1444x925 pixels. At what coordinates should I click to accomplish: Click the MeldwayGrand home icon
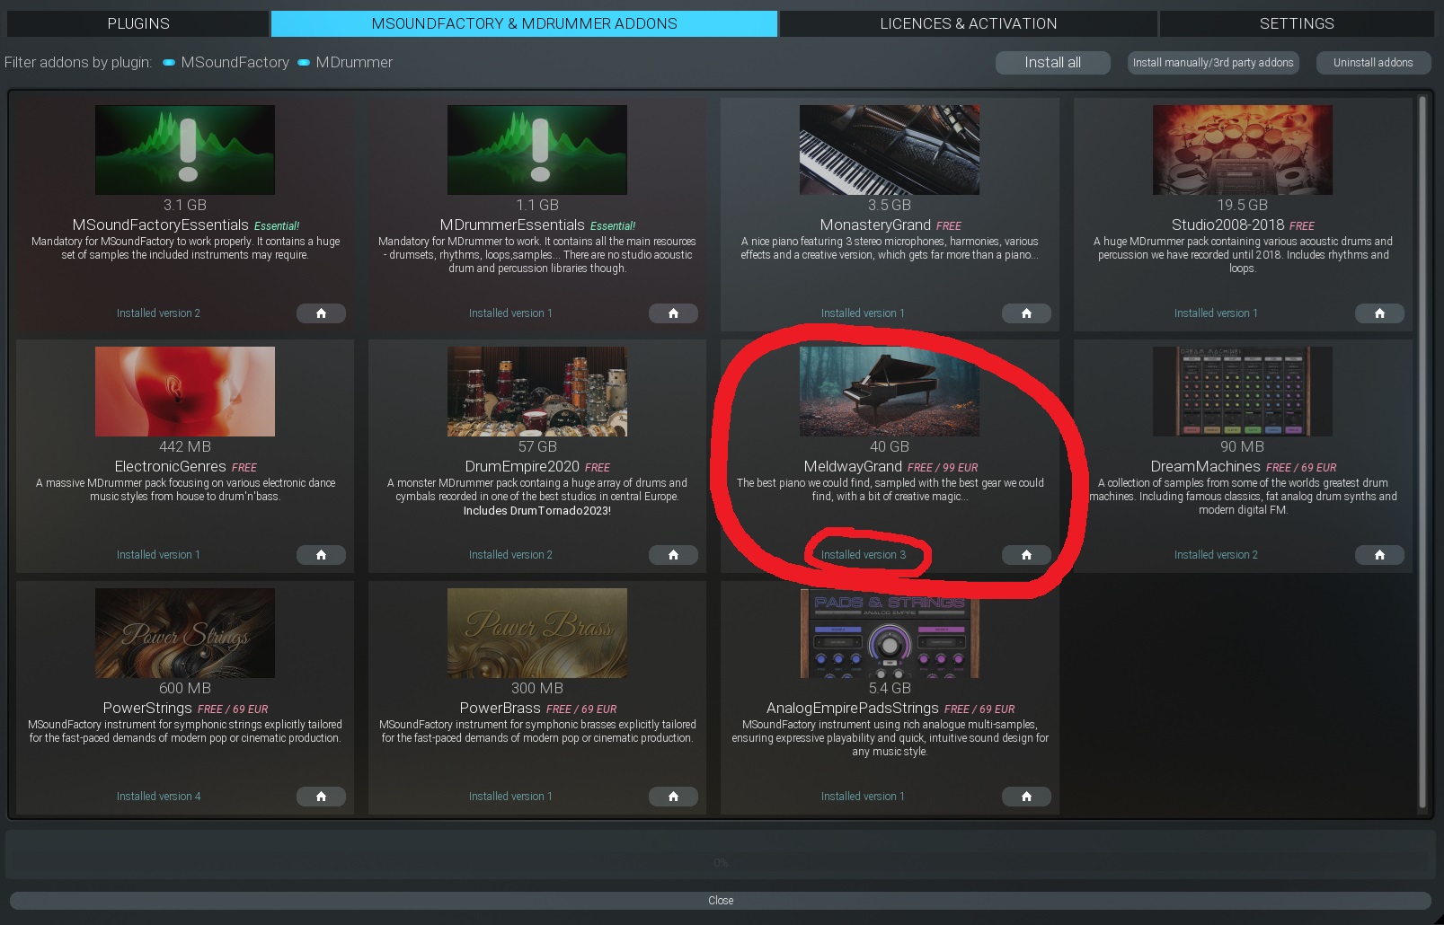pyautogui.click(x=1026, y=555)
